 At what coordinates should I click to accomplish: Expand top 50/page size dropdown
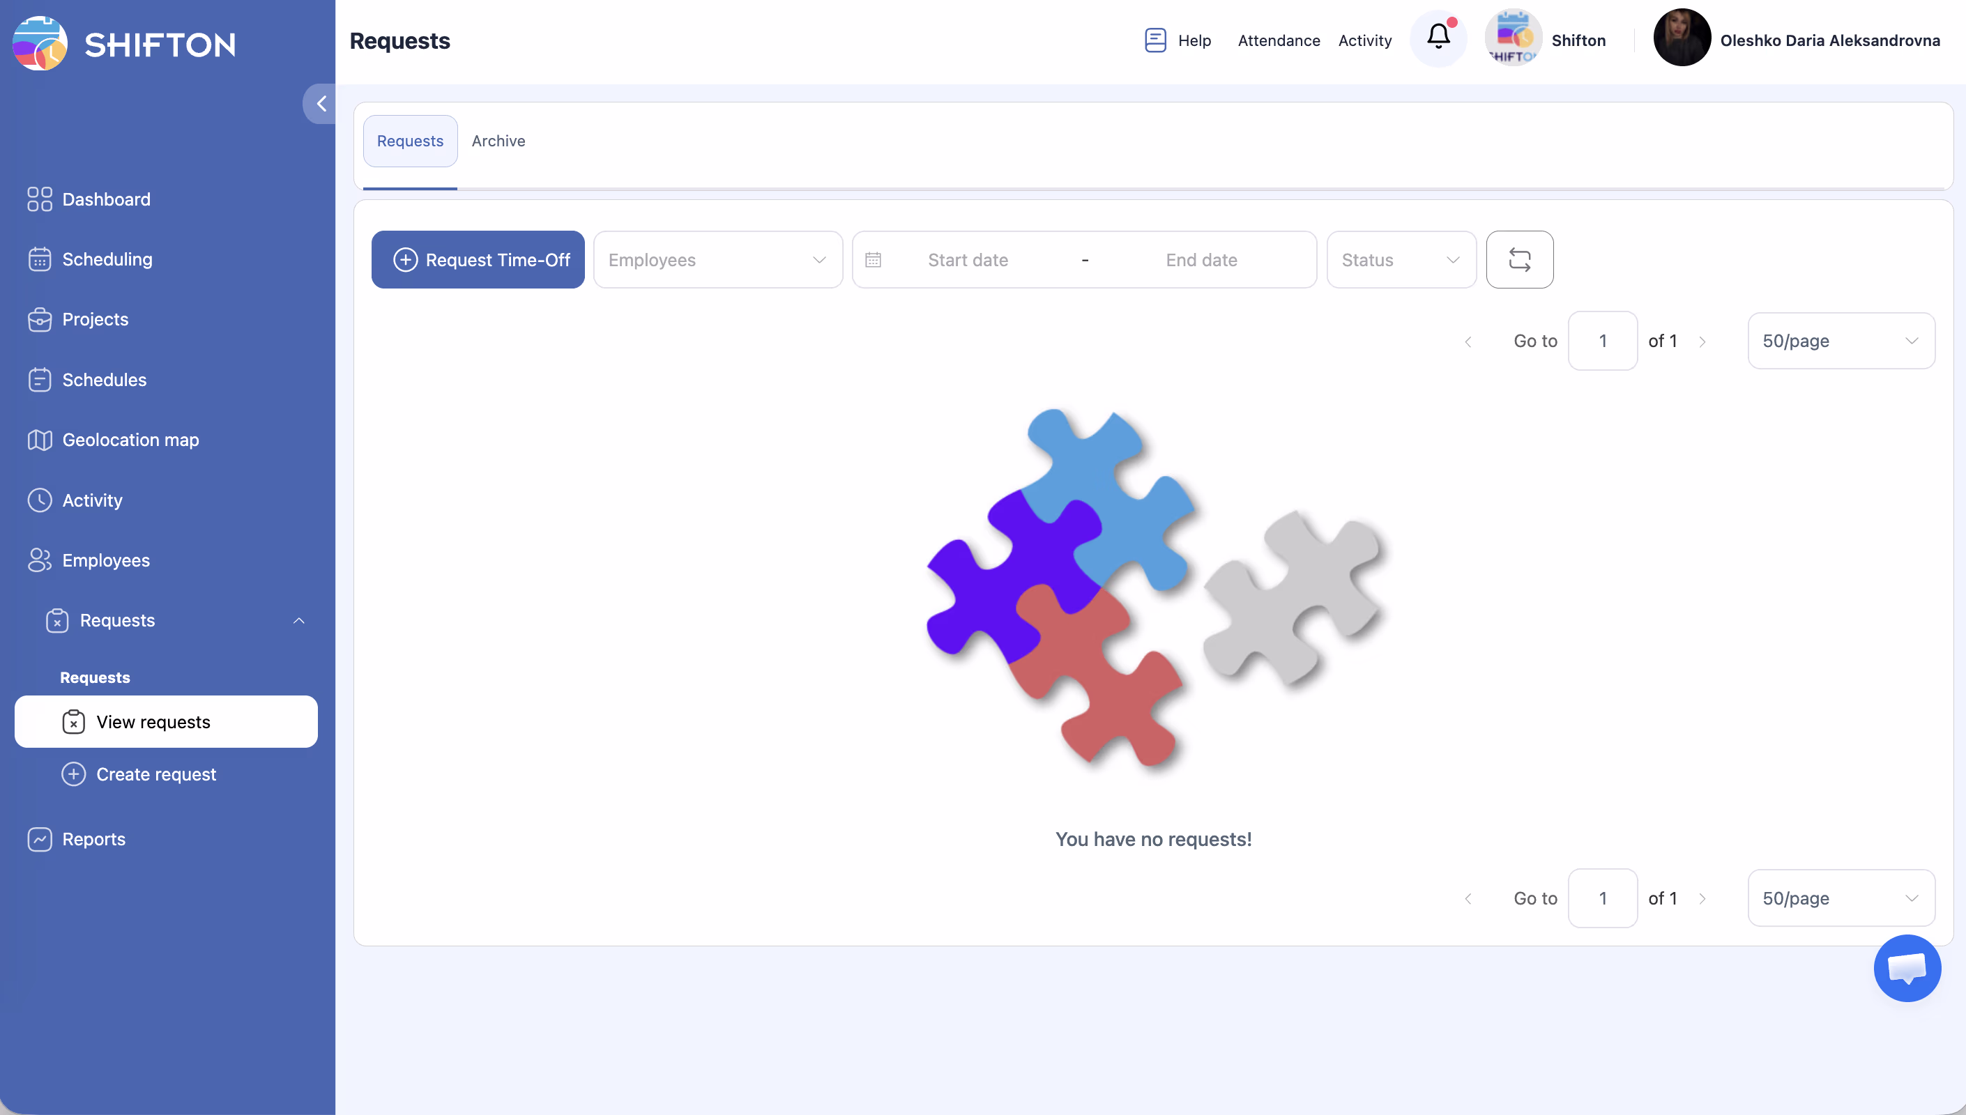pyautogui.click(x=1841, y=341)
